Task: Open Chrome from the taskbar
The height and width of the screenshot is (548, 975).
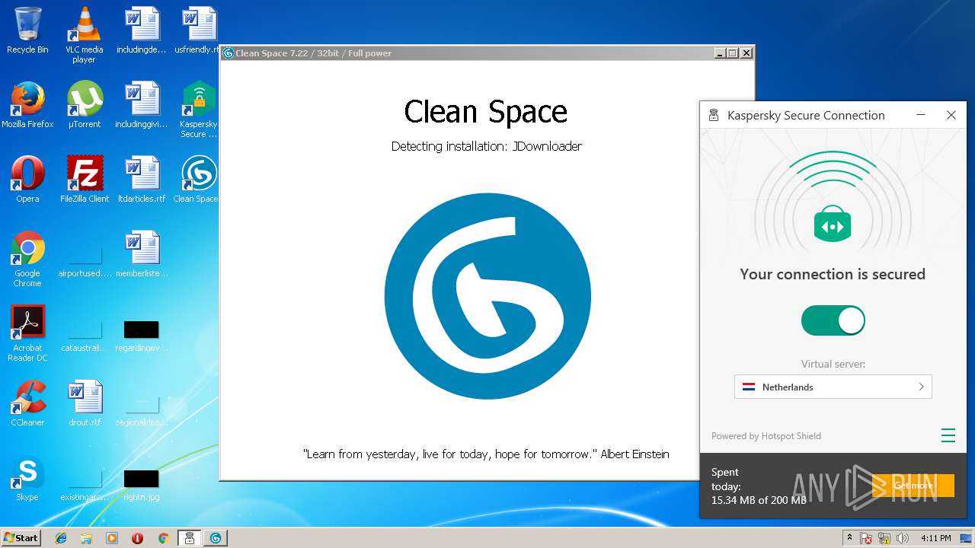Action: point(163,538)
